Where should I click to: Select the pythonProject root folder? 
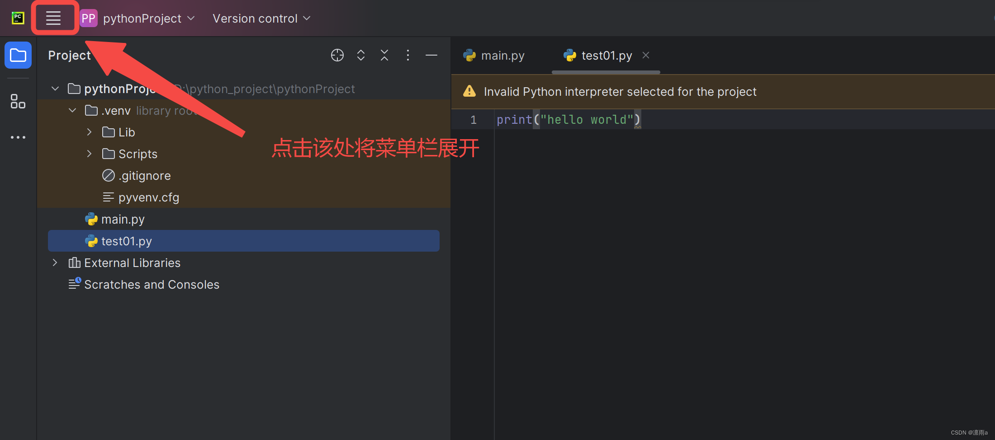pyautogui.click(x=244, y=89)
